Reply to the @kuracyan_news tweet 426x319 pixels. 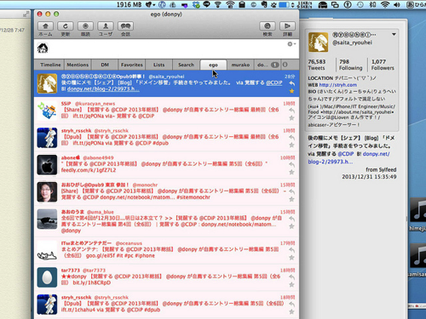click(x=291, y=111)
